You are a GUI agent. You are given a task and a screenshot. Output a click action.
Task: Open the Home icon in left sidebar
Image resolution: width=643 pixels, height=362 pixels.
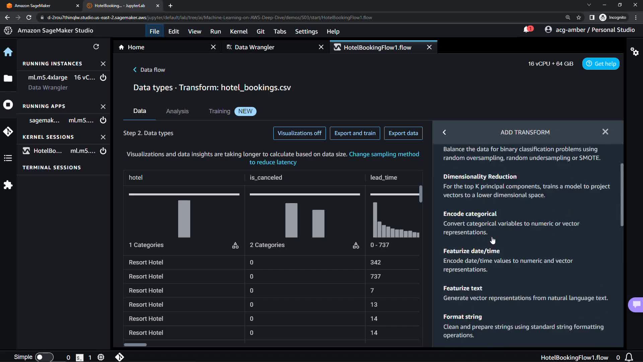(8, 52)
